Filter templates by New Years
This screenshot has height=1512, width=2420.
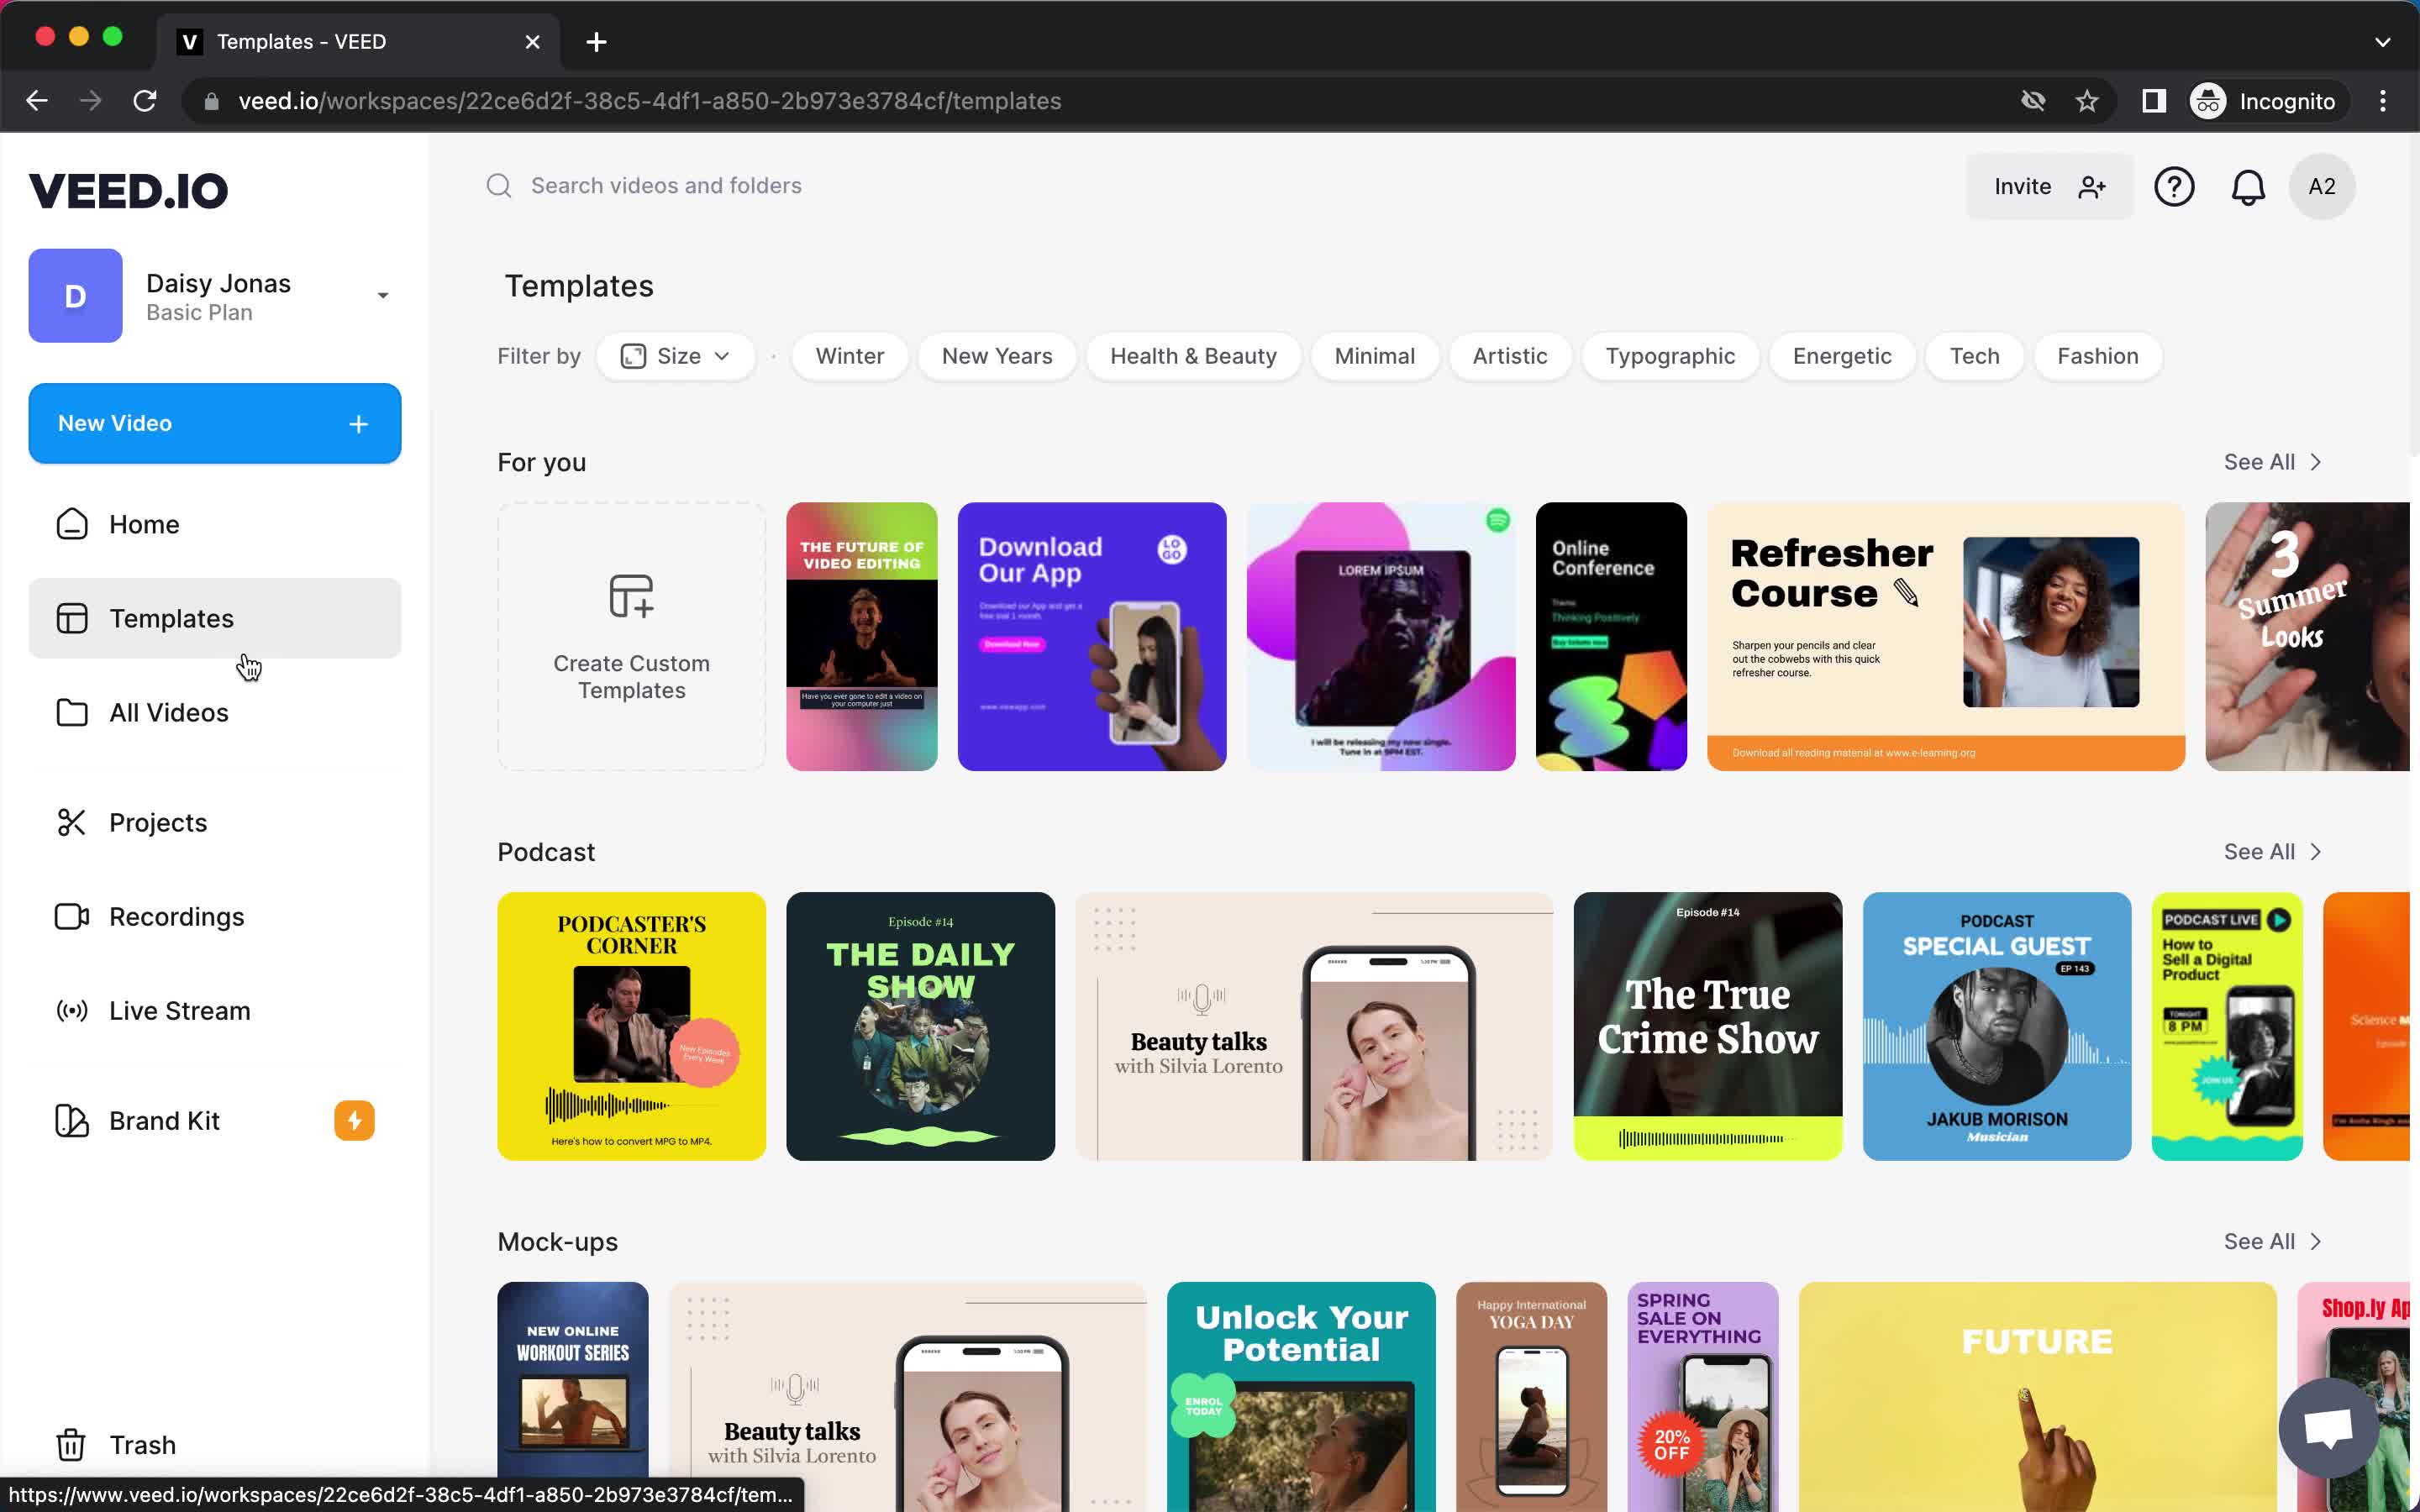point(997,356)
